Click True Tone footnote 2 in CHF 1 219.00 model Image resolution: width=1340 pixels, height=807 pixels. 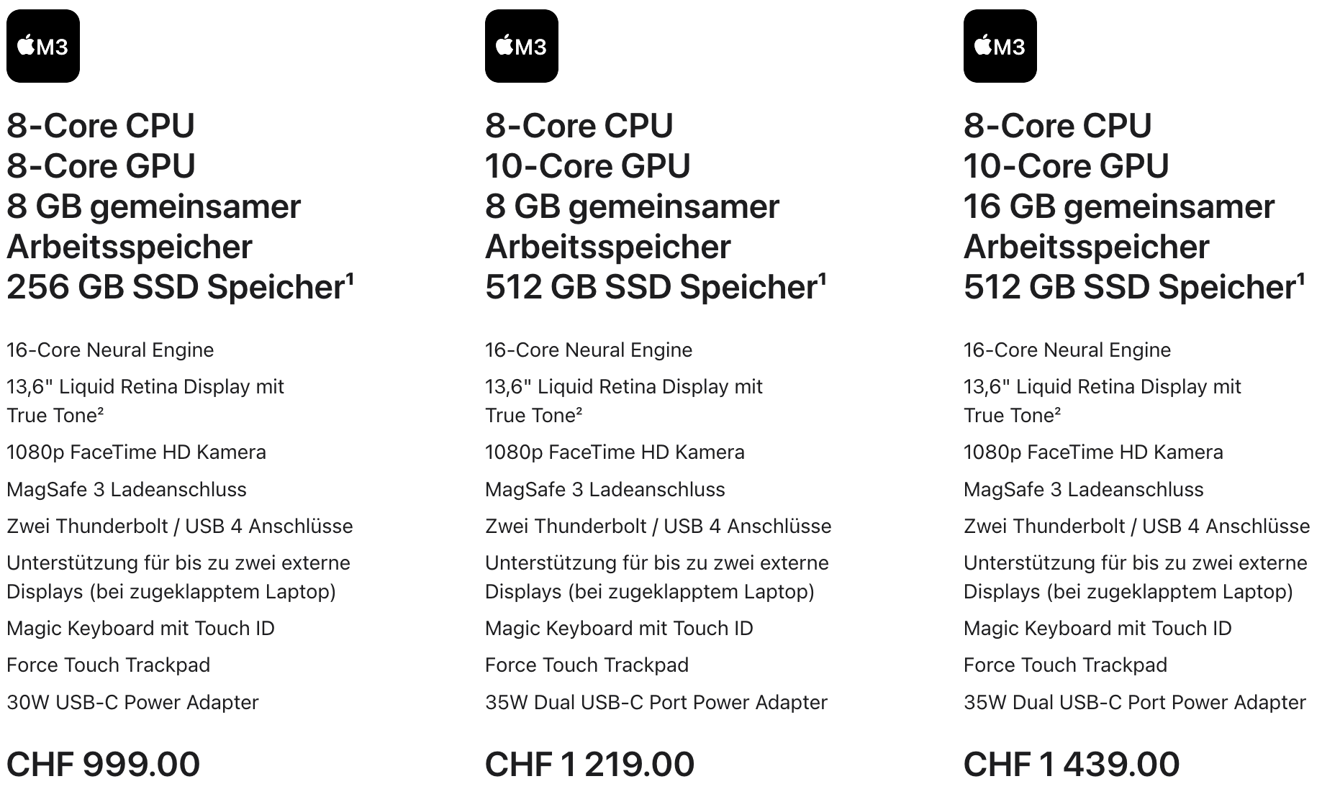[x=579, y=410]
